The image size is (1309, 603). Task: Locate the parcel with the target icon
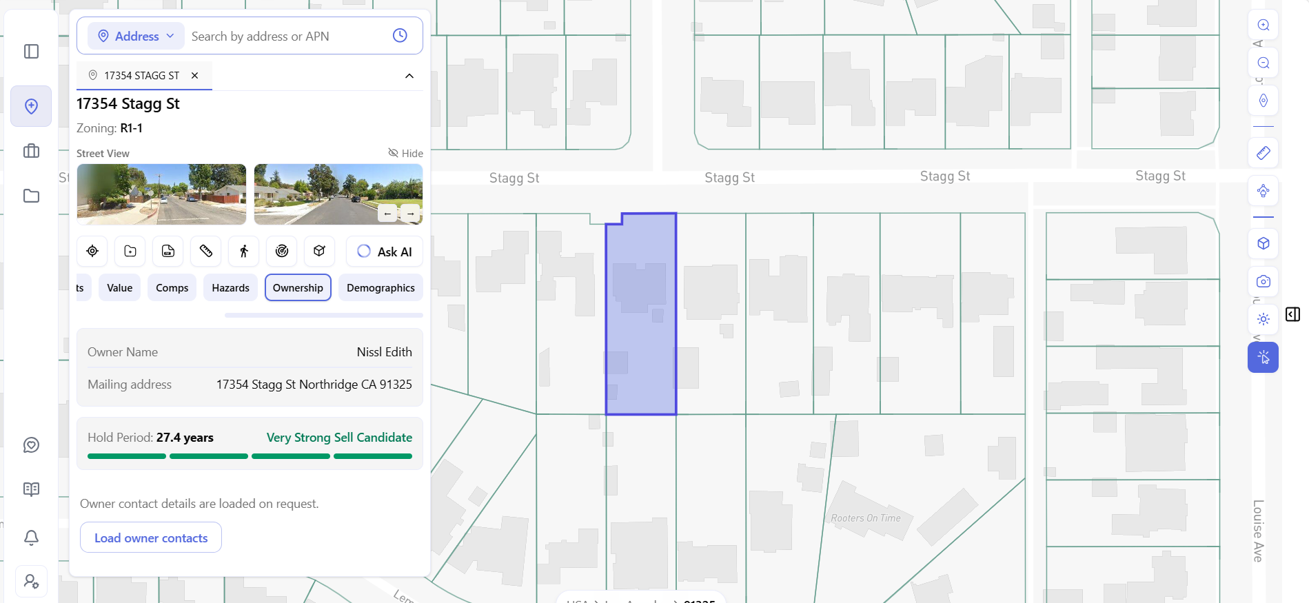pos(92,251)
